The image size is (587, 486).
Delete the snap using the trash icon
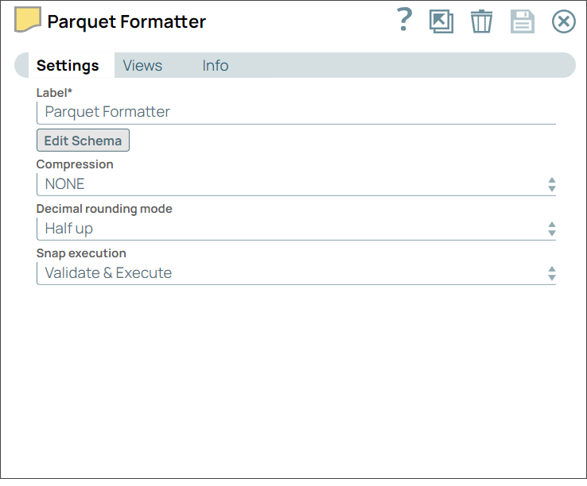(481, 21)
